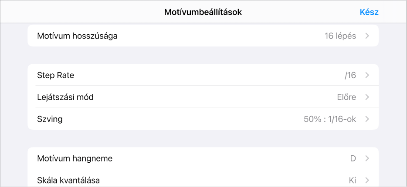This screenshot has width=407, height=187.
Task: Select the 50% : 1/16-ok swing value
Action: coord(329,119)
